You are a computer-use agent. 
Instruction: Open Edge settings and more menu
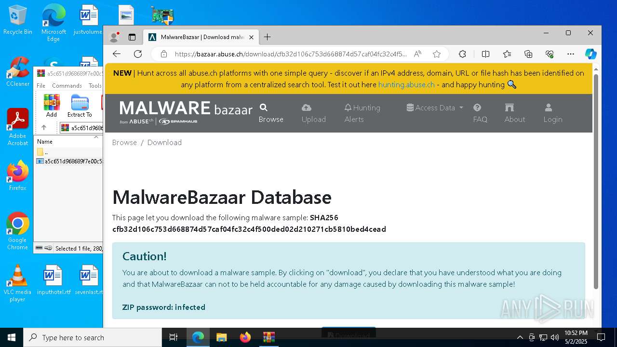tap(571, 54)
